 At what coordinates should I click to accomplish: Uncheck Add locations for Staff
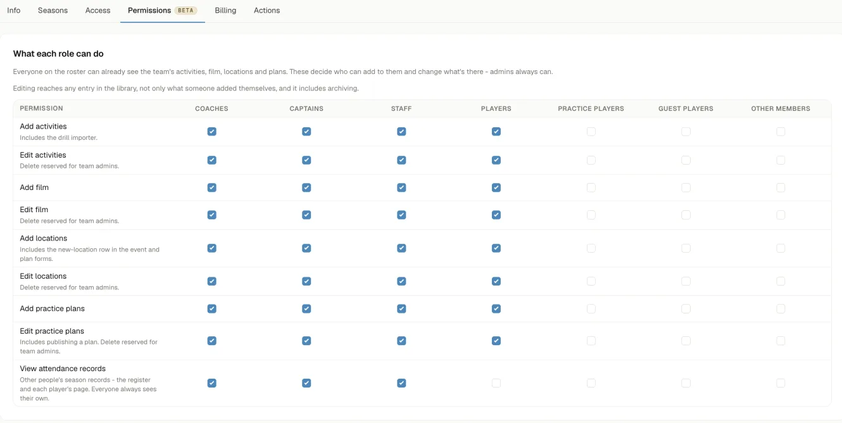[401, 248]
